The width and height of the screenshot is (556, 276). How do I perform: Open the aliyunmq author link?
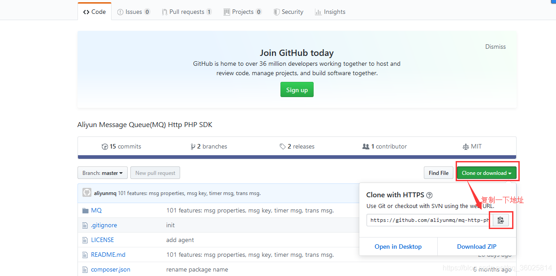click(x=105, y=193)
